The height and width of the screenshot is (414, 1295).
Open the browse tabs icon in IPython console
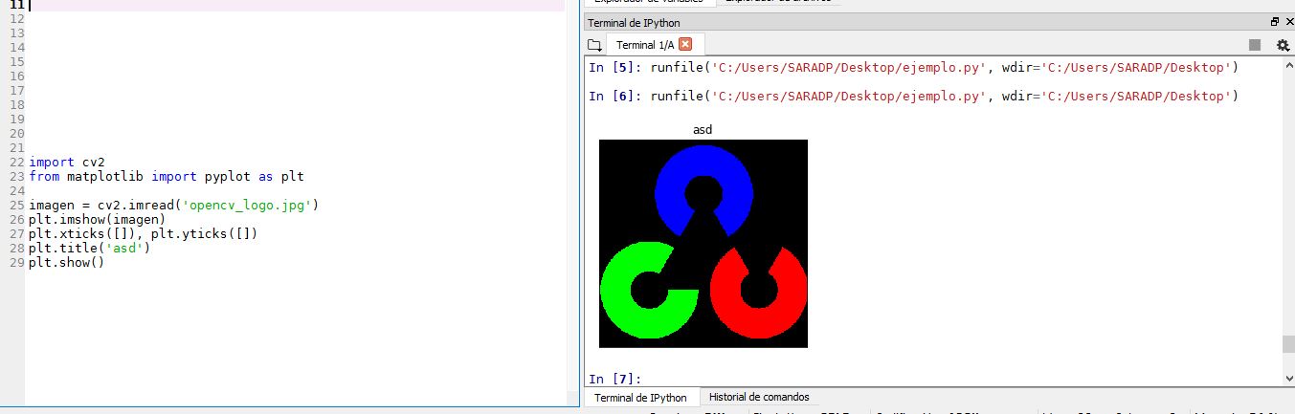[x=594, y=45]
